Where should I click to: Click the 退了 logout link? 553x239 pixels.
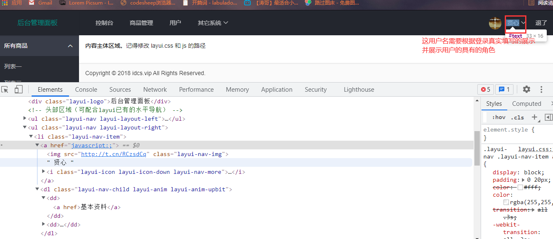pos(541,23)
